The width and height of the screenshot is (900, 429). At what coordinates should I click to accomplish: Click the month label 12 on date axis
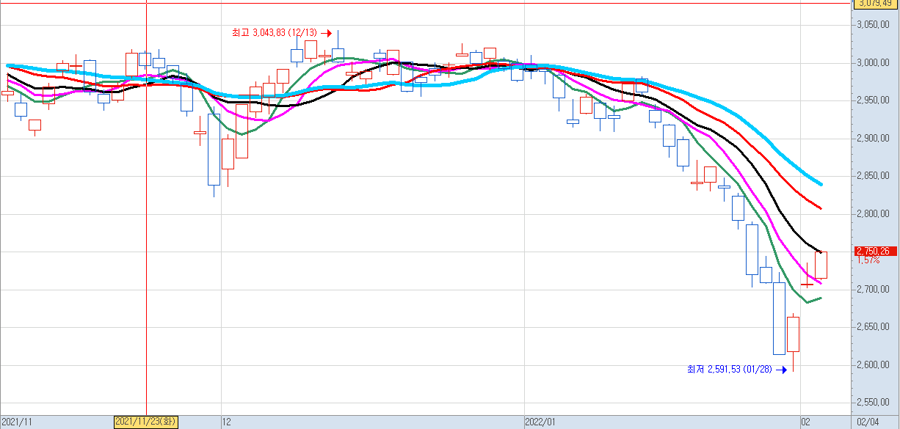[x=227, y=422]
